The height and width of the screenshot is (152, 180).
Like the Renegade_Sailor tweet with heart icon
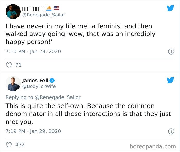pos(9,65)
